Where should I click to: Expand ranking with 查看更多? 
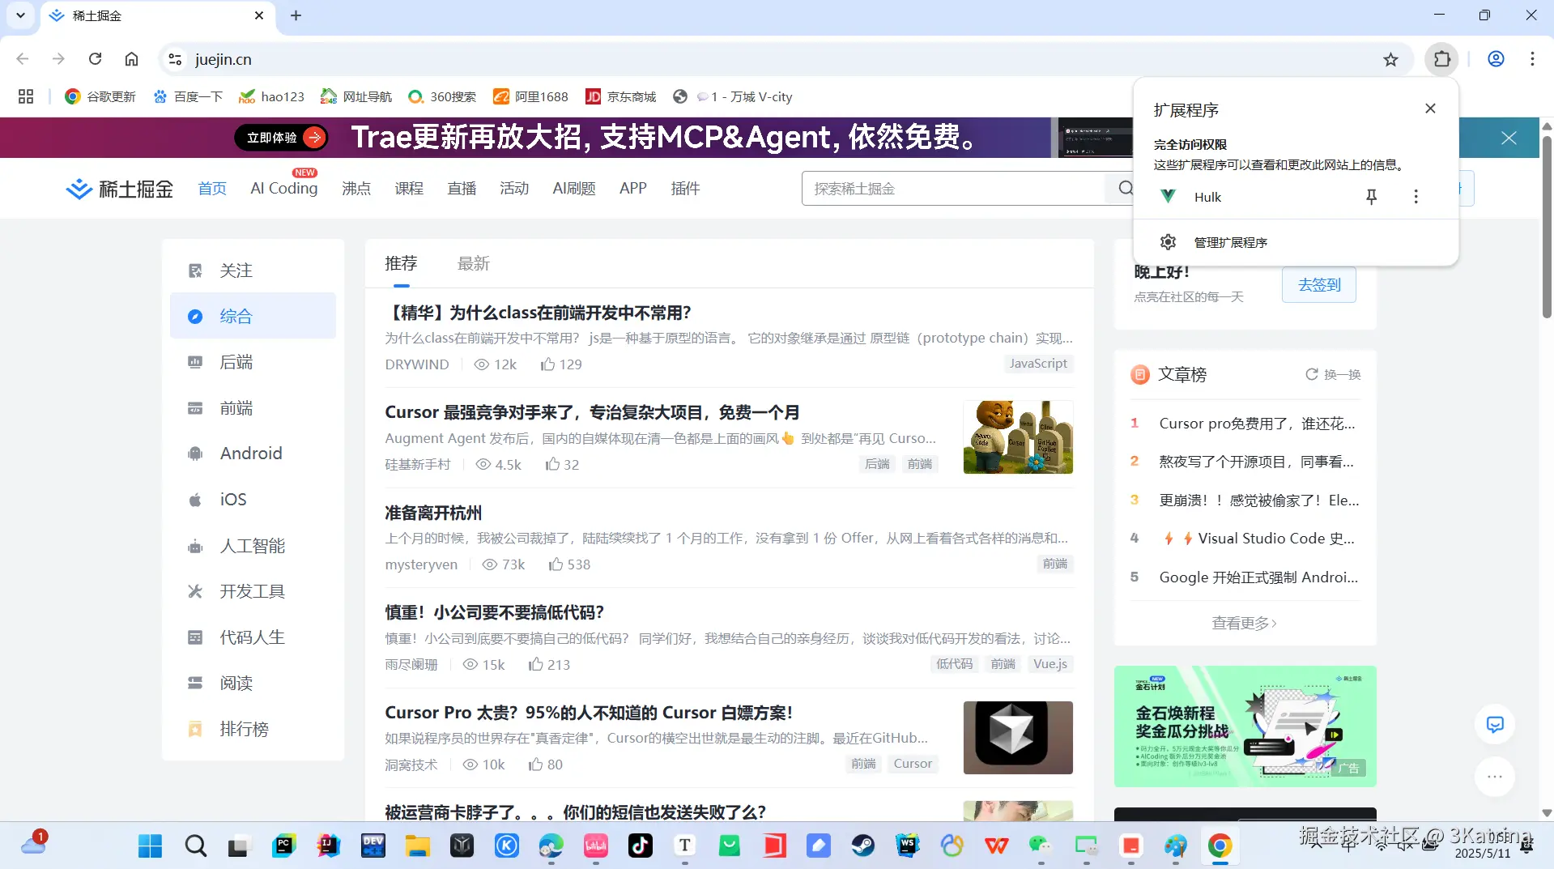(x=1245, y=623)
